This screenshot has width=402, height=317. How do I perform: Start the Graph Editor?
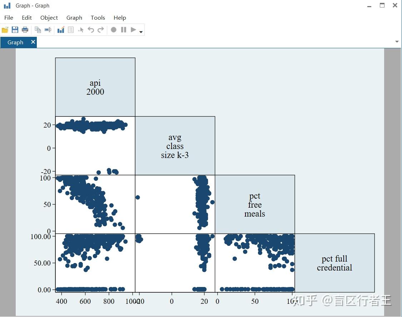coord(60,30)
